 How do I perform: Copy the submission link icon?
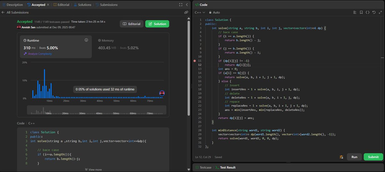tap(186, 12)
